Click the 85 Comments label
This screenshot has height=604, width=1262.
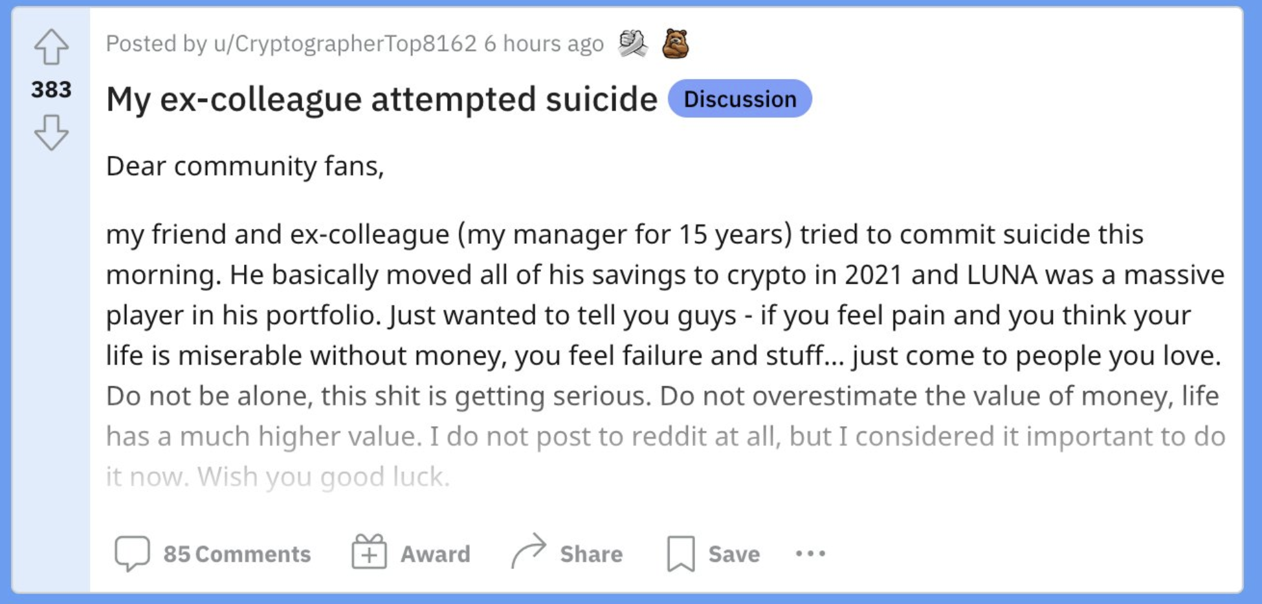237,554
